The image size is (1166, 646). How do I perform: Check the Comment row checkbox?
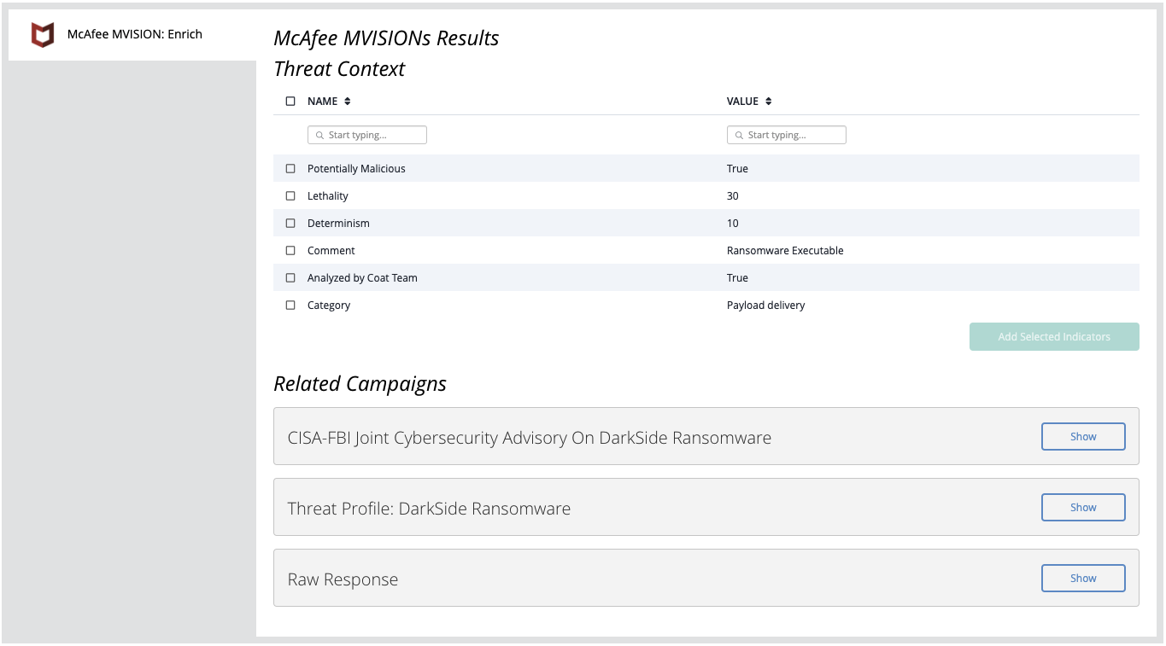pos(290,251)
